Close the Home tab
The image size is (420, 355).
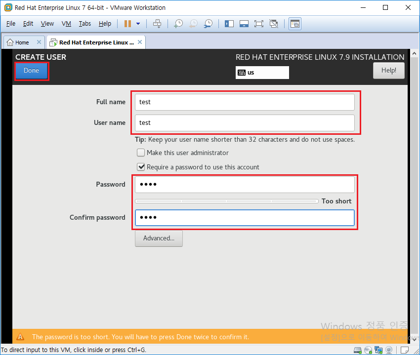pos(39,42)
